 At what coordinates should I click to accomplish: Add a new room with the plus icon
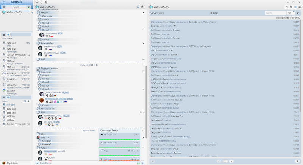click(x=29, y=101)
